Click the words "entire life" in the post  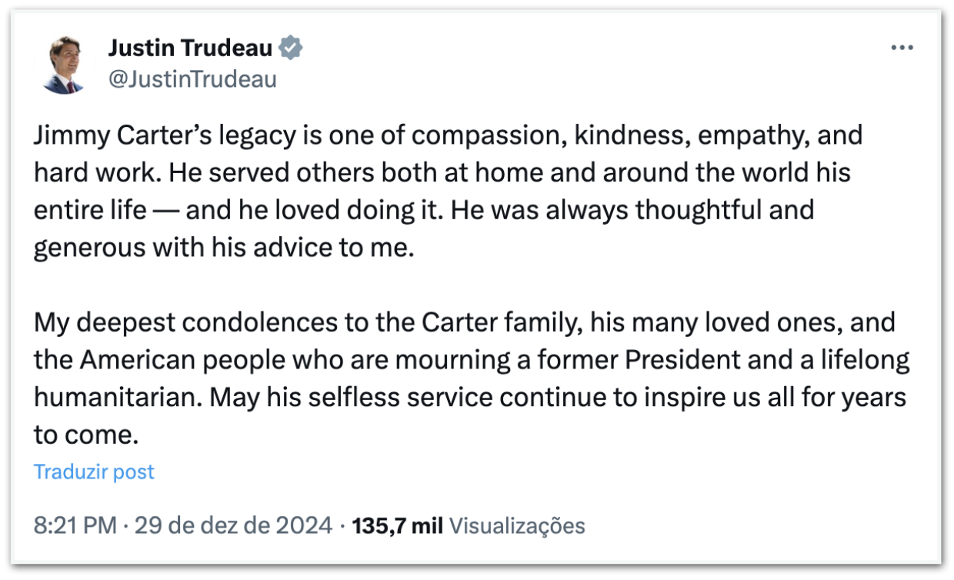(x=90, y=210)
